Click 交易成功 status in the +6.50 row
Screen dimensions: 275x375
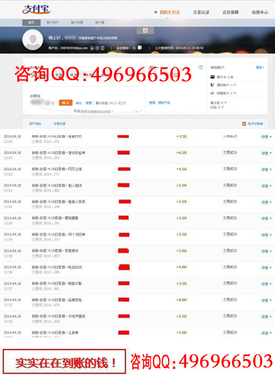coord(230,153)
